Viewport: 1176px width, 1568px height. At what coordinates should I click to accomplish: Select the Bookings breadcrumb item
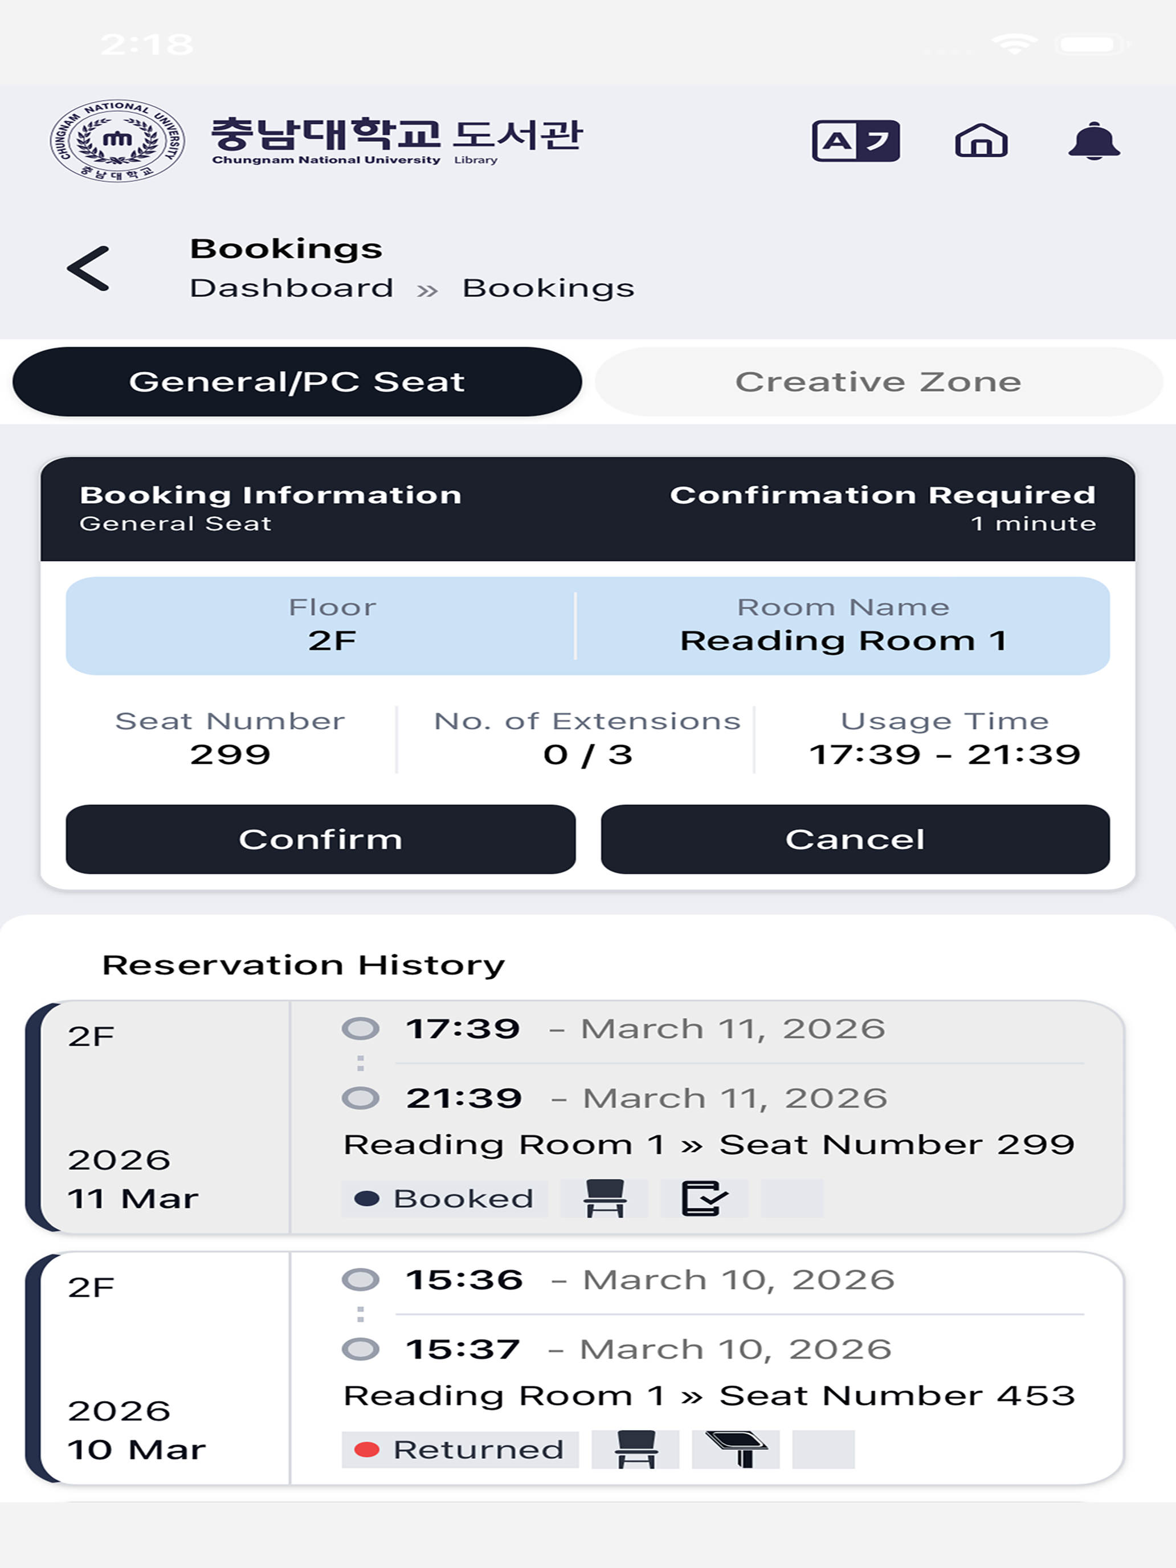(548, 288)
